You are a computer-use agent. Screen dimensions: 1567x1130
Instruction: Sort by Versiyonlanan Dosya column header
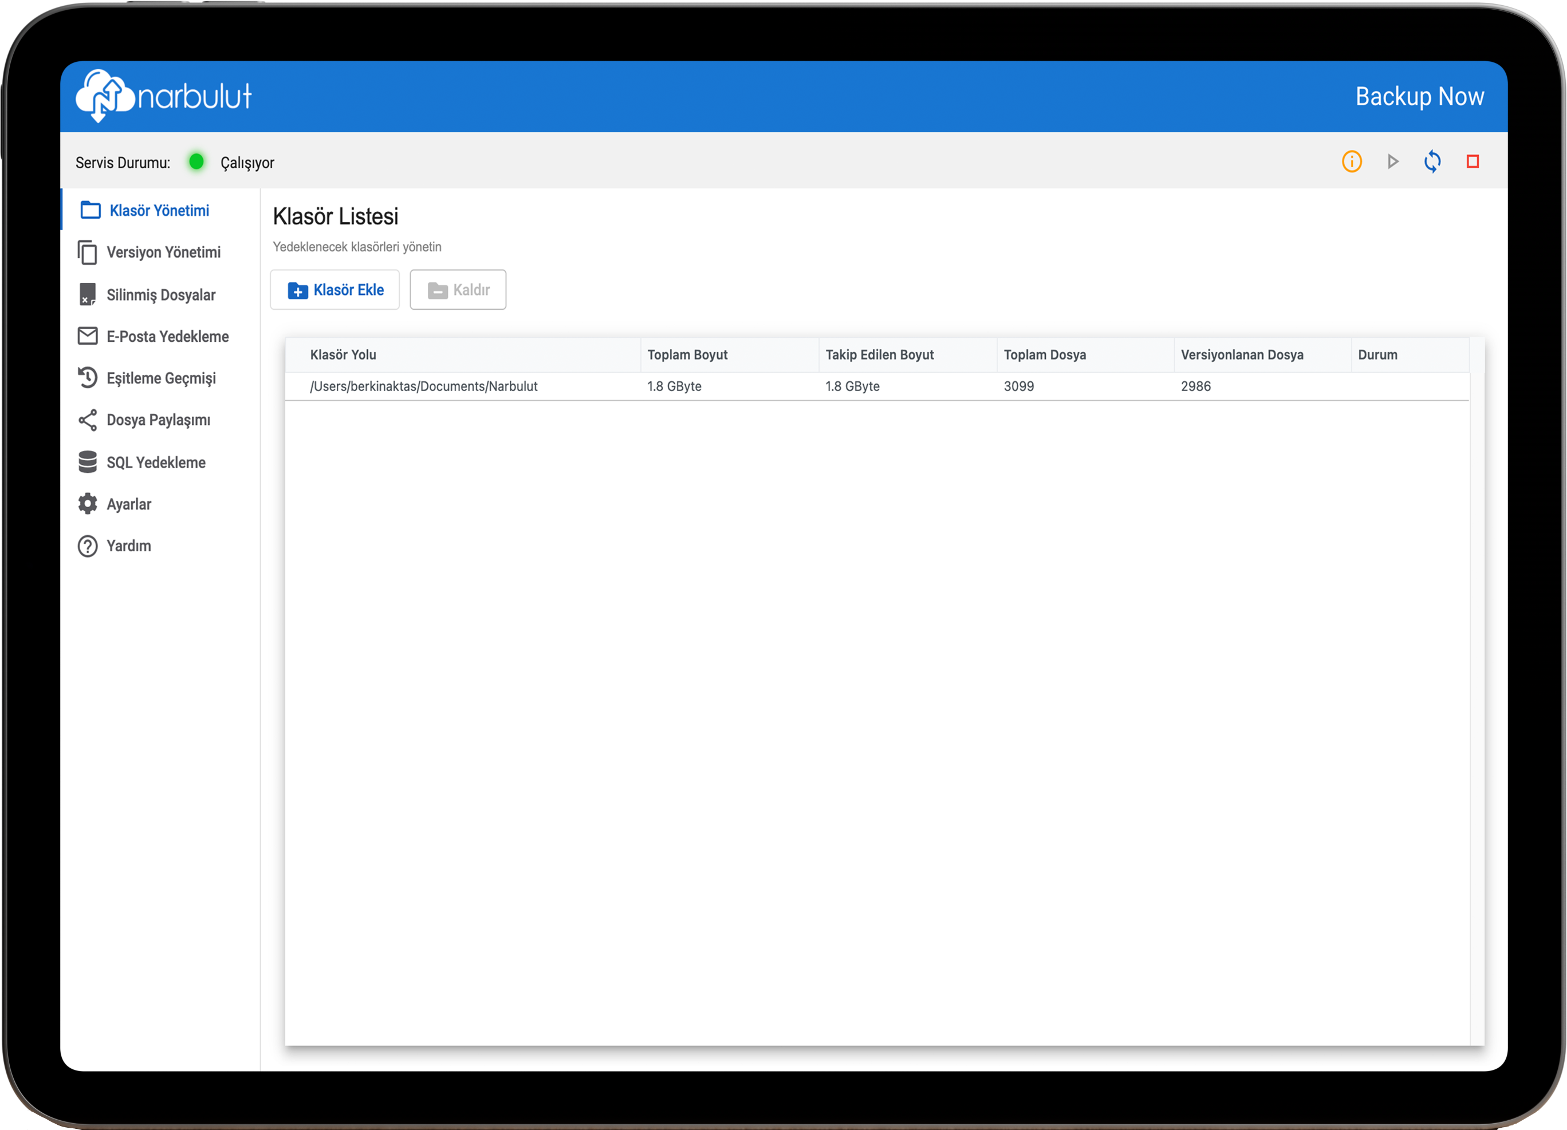[x=1263, y=354]
